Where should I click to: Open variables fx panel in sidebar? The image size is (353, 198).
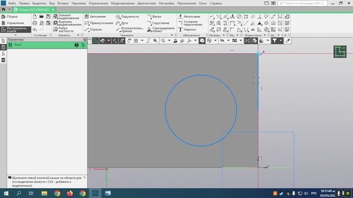(x=3, y=54)
